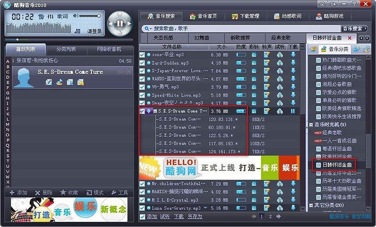
Task: Set ringtone for X-Japan-Forever Love
Action: coord(267,71)
